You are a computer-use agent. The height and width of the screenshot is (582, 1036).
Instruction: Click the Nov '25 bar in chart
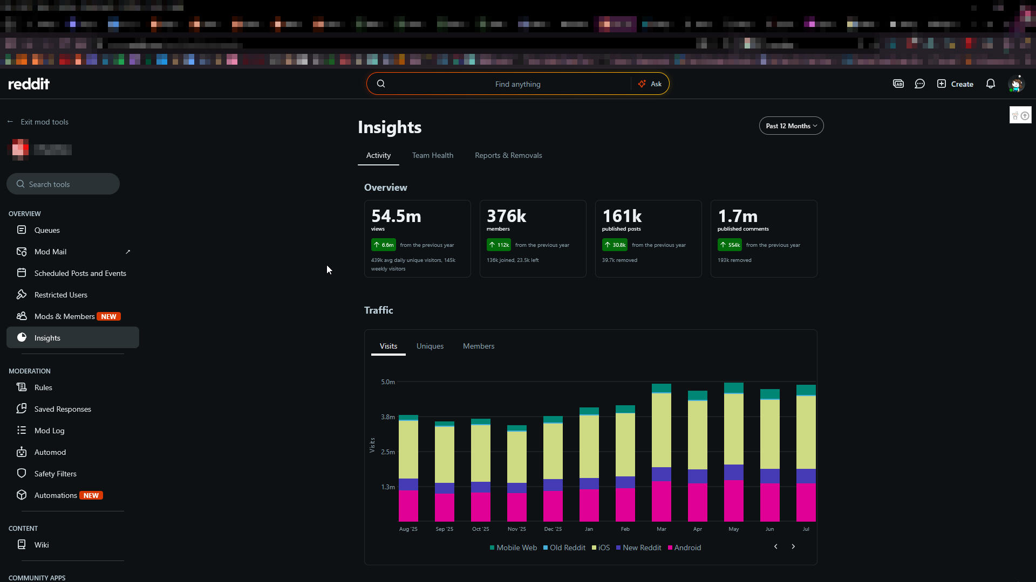pyautogui.click(x=517, y=474)
